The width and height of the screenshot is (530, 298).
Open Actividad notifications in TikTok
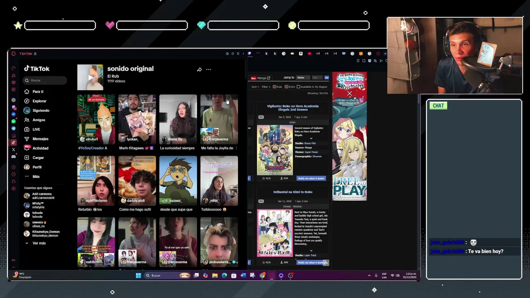pyautogui.click(x=36, y=148)
